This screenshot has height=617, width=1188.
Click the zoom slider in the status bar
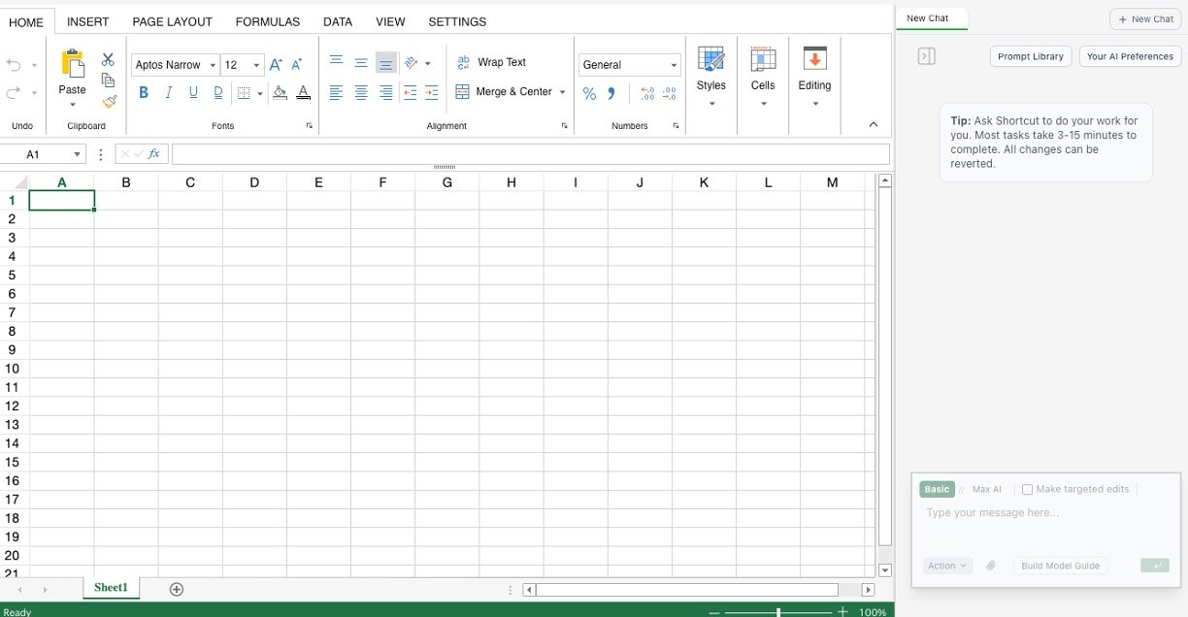pos(778,612)
